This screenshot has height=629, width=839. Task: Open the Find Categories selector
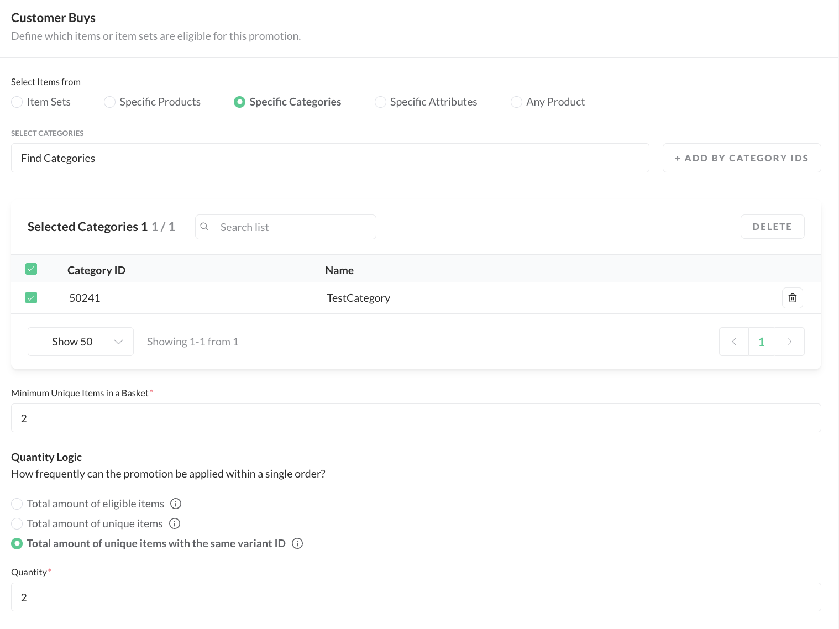330,158
